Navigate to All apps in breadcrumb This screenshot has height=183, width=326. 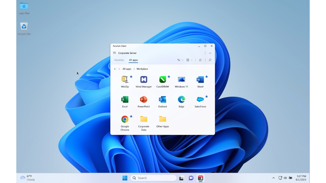(127, 69)
